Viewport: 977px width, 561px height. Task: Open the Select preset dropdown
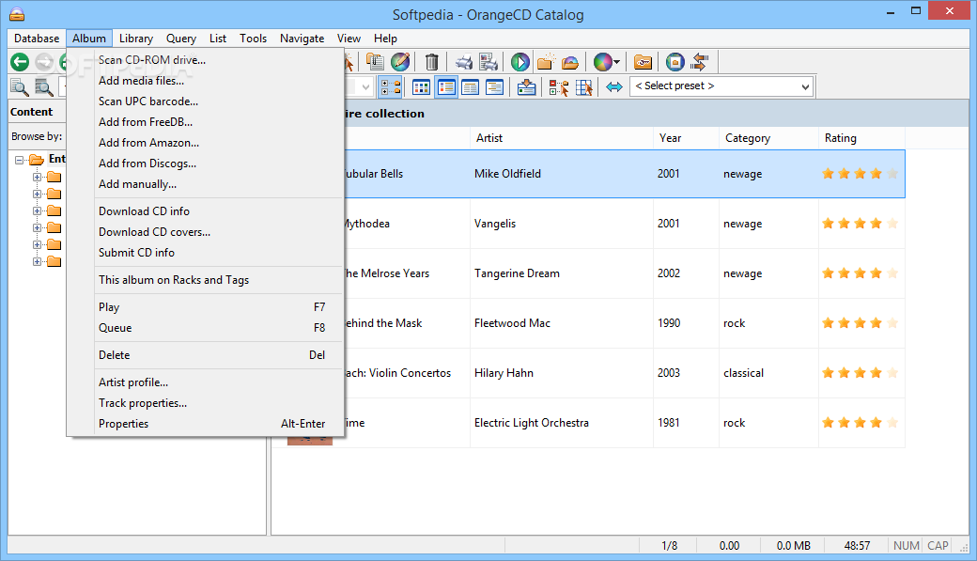[x=721, y=86]
